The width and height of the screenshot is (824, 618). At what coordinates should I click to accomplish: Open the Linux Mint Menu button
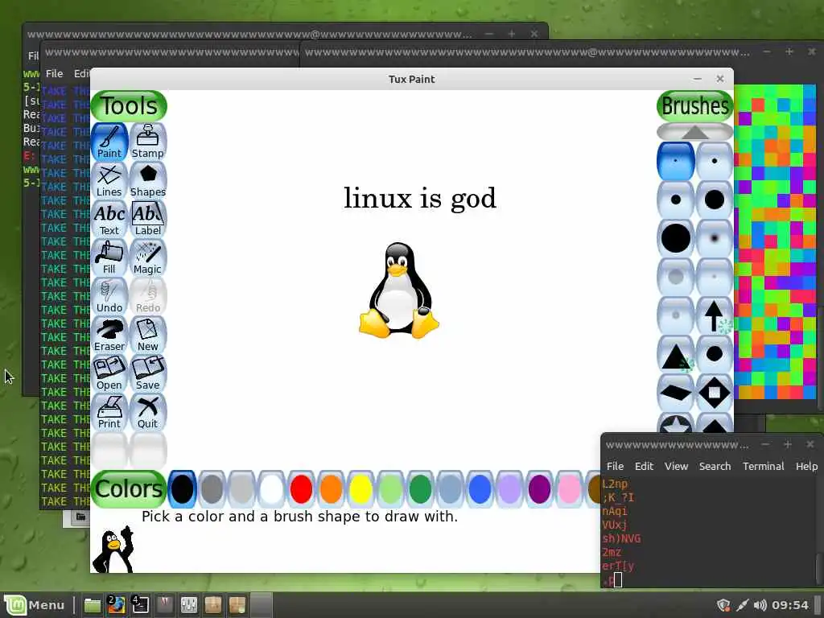pyautogui.click(x=35, y=605)
